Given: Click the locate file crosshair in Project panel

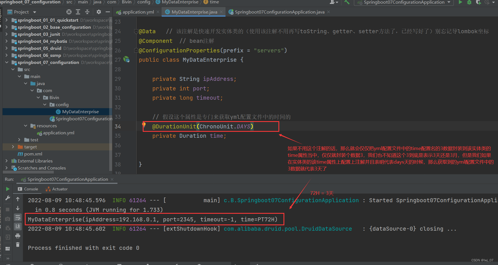Looking at the screenshot, I should pyautogui.click(x=69, y=12).
